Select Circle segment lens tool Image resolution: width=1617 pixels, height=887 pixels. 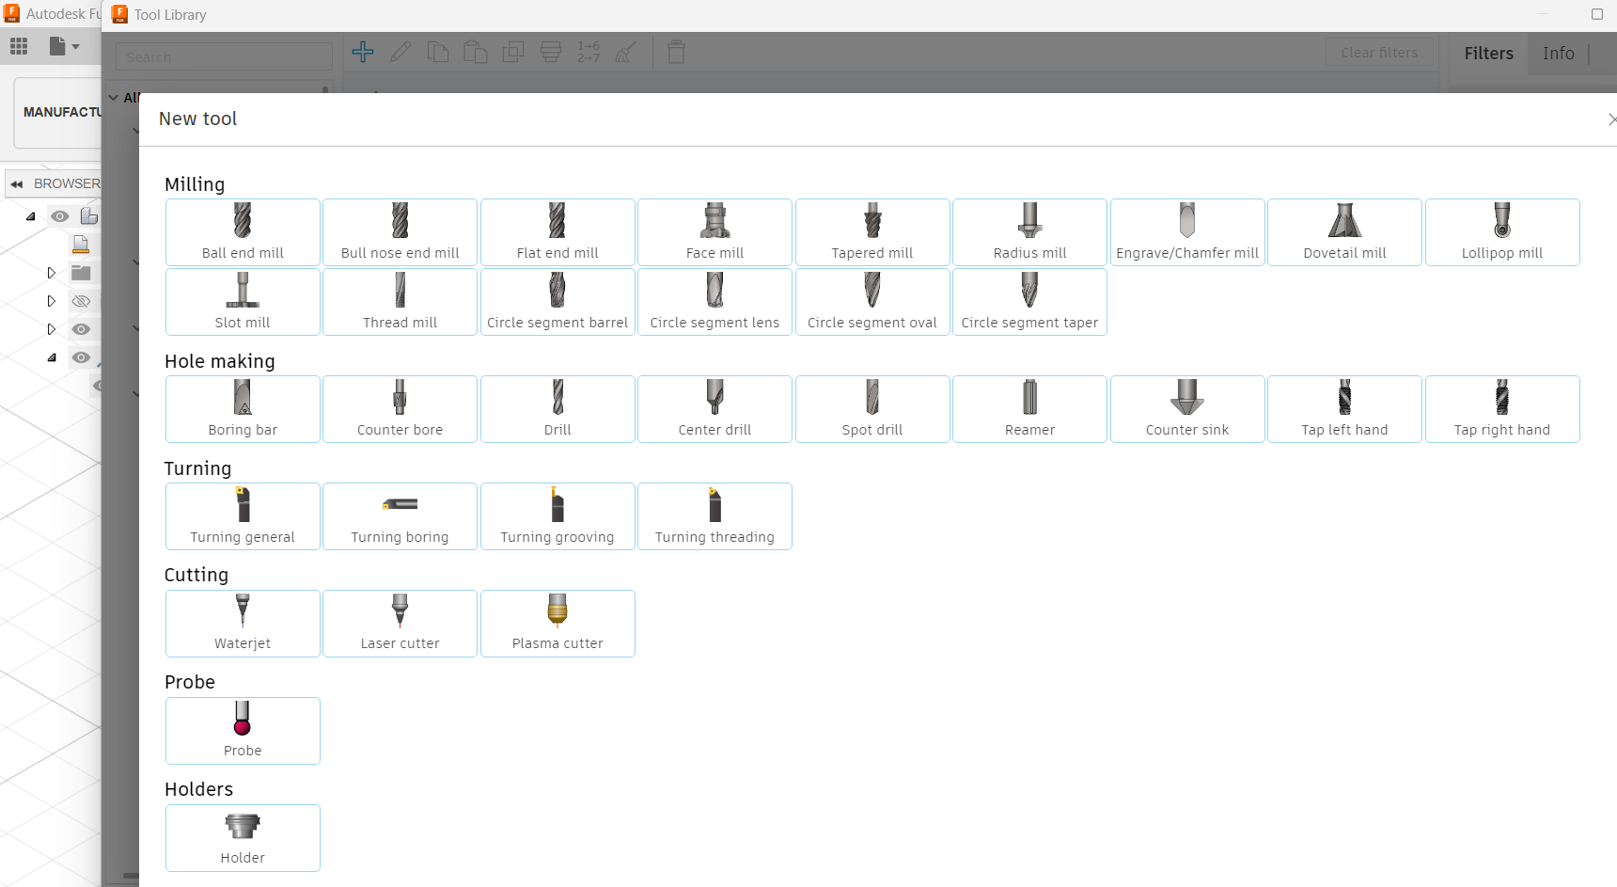[x=714, y=302]
